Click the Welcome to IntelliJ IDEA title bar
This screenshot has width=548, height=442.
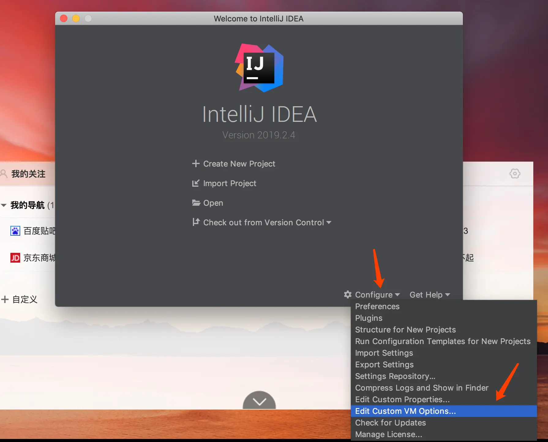click(259, 18)
